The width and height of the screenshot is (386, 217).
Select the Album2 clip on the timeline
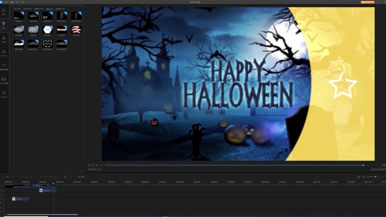click(48, 190)
